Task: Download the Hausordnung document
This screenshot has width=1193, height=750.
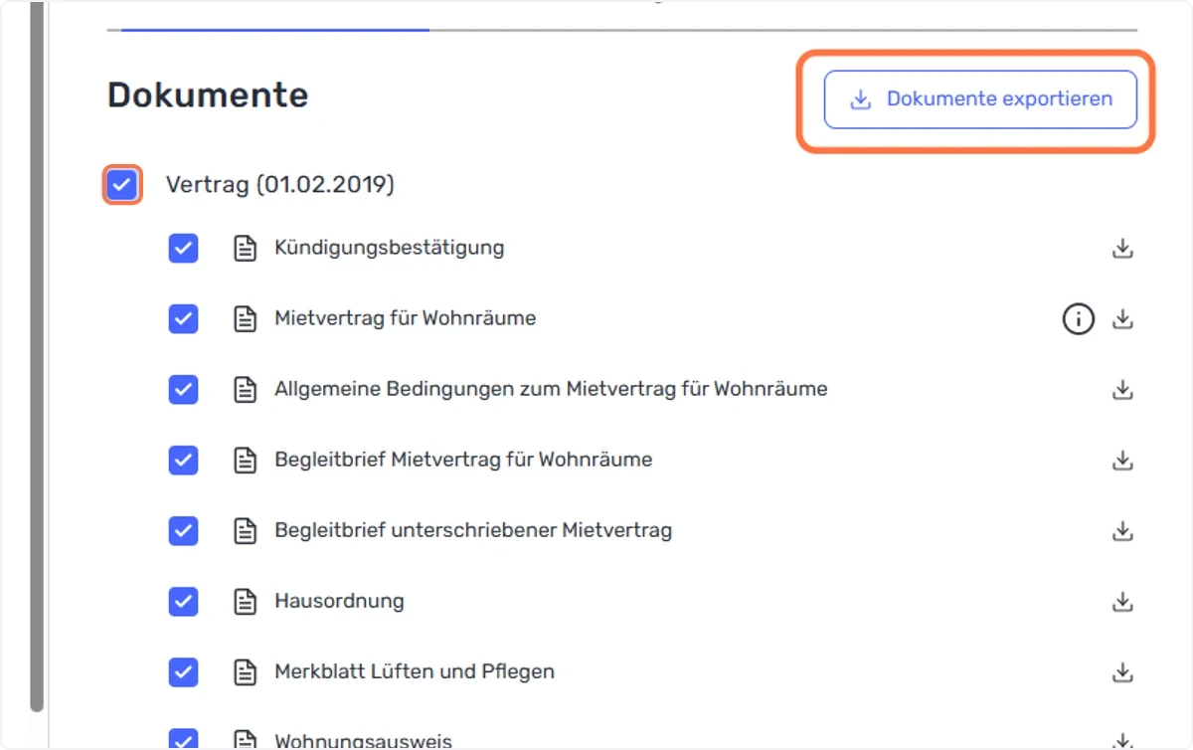Action: [x=1122, y=602]
